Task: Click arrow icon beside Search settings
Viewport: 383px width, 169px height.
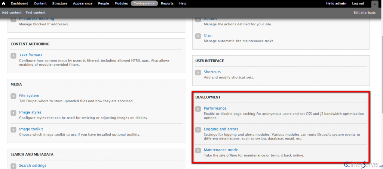Action: 13,166
